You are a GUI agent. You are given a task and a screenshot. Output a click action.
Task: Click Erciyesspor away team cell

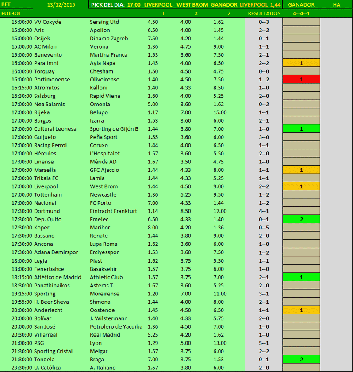coord(104,252)
